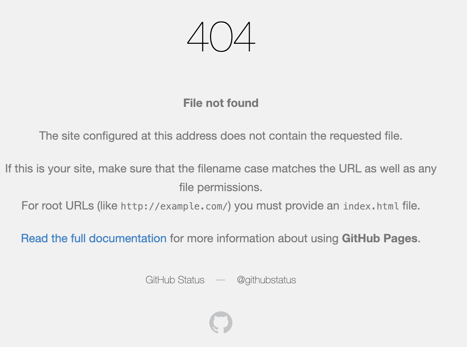
Task: Open the "Read the full documentation" link
Action: point(94,238)
